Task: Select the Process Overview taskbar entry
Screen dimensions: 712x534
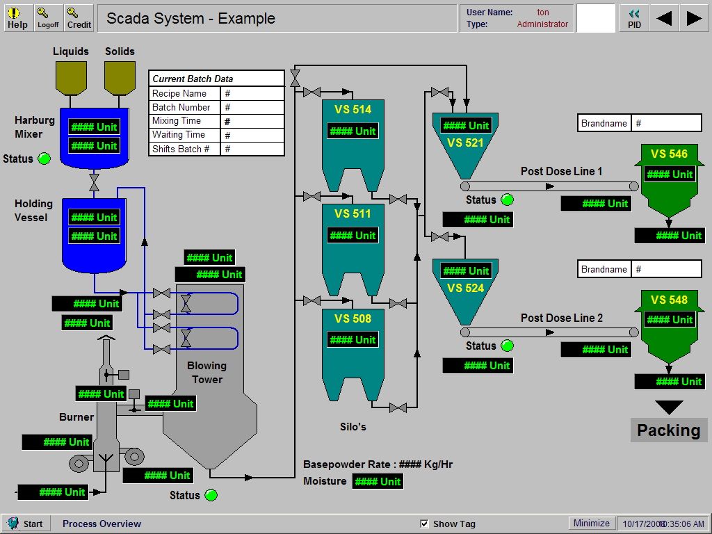Action: tap(102, 523)
